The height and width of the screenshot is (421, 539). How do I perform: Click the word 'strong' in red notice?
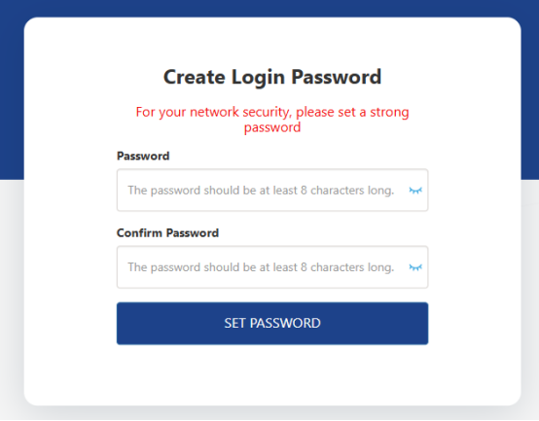pos(389,112)
